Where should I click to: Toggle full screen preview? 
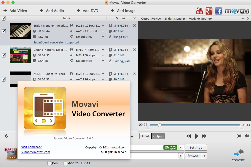click(239, 136)
